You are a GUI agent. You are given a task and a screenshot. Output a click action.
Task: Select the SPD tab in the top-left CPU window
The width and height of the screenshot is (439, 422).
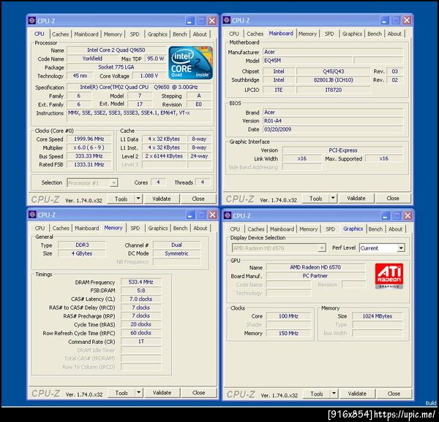pyautogui.click(x=135, y=34)
